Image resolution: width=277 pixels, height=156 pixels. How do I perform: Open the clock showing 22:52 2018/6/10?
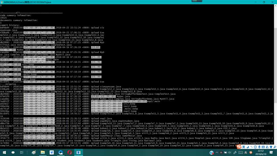pos(261,153)
